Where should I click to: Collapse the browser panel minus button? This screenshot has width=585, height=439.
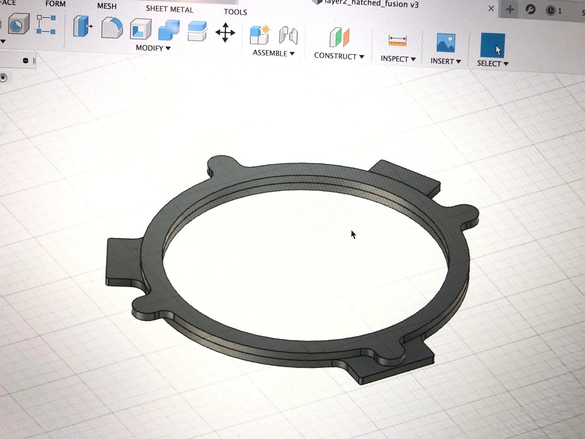[x=26, y=61]
